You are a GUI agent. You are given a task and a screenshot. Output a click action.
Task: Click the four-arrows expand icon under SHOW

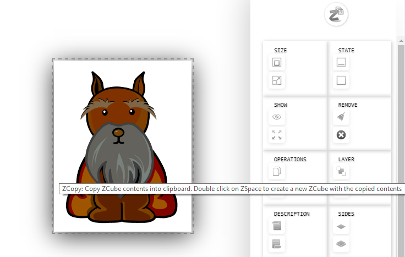click(x=277, y=135)
